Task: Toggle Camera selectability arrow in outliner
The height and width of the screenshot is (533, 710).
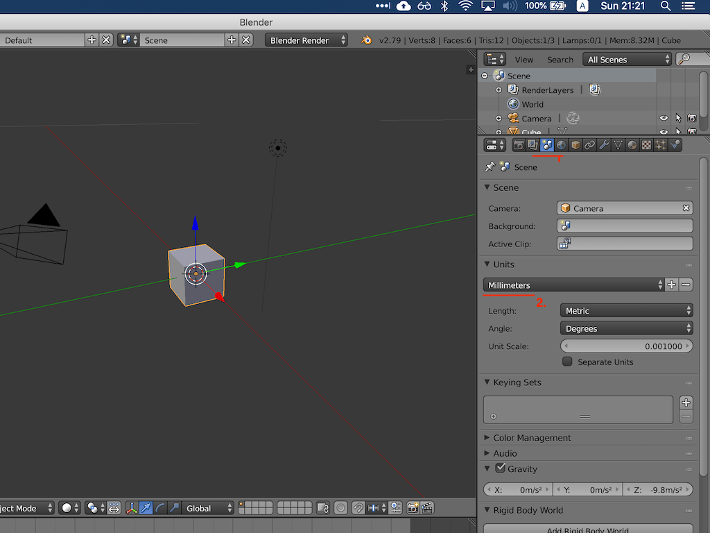Action: [x=678, y=118]
